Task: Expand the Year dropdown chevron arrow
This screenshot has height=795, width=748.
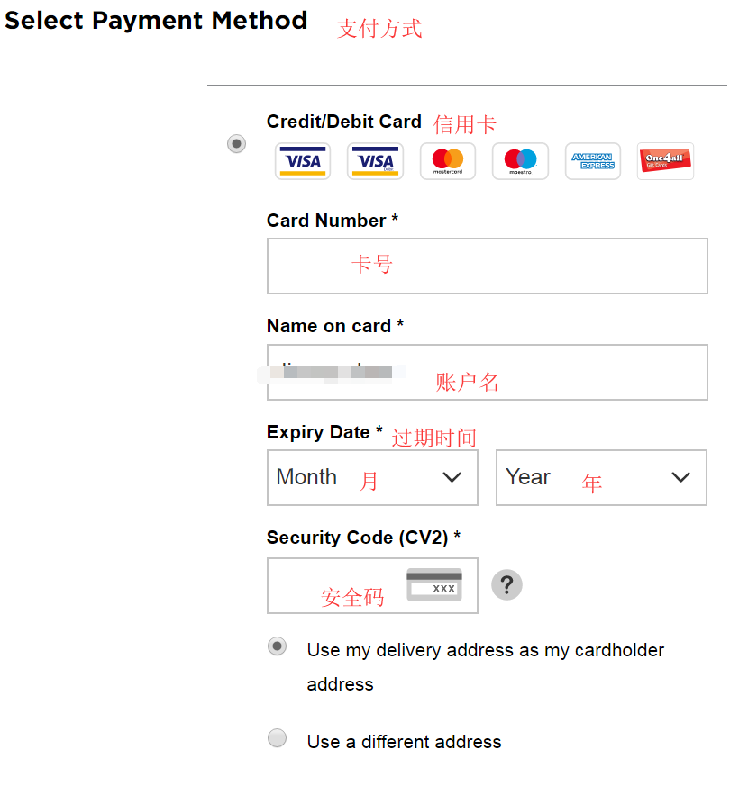Action: [681, 477]
